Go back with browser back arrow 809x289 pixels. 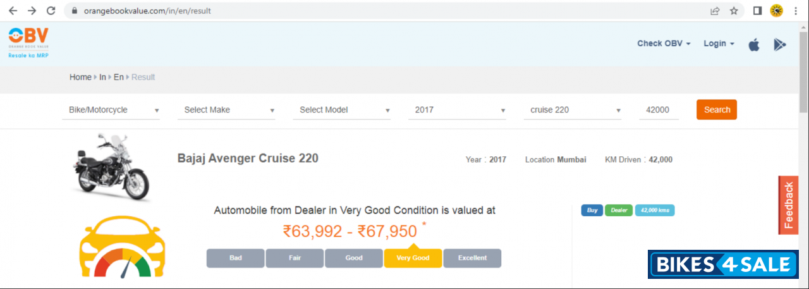point(13,11)
